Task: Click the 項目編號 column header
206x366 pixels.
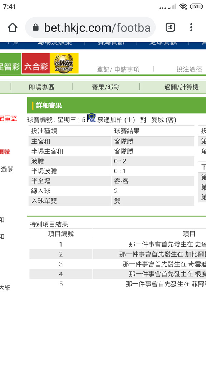Action: pyautogui.click(x=61, y=234)
